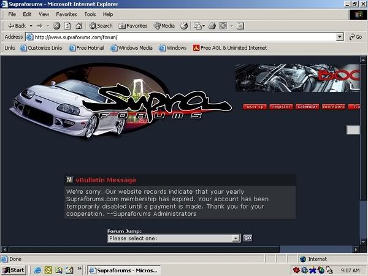This screenshot has width=368, height=276.
Task: Open the Forward history dropdown arrow
Action: point(48,26)
